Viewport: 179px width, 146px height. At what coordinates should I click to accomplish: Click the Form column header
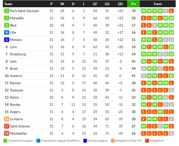coord(158,4)
